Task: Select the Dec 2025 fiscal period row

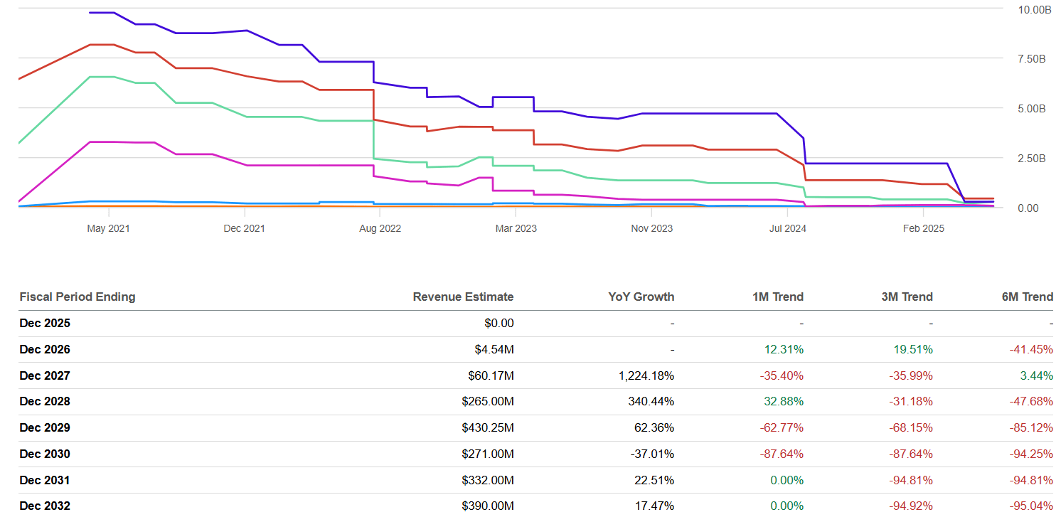Action: click(44, 323)
